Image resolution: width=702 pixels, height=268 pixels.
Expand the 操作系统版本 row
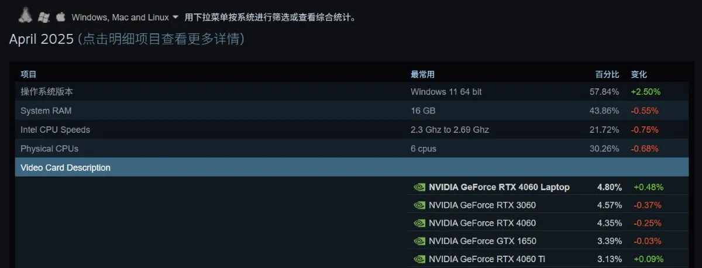[x=352, y=92]
